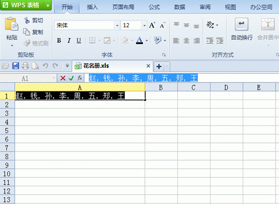Add a new document with the plus button
This screenshot has height=204, width=279.
[x=159, y=67]
